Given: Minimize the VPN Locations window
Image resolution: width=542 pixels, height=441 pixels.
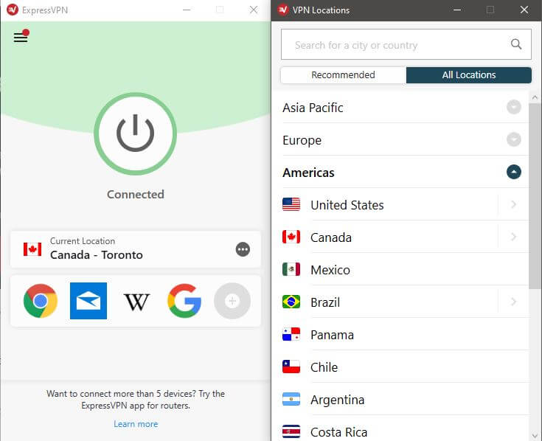Looking at the screenshot, I should point(457,10).
